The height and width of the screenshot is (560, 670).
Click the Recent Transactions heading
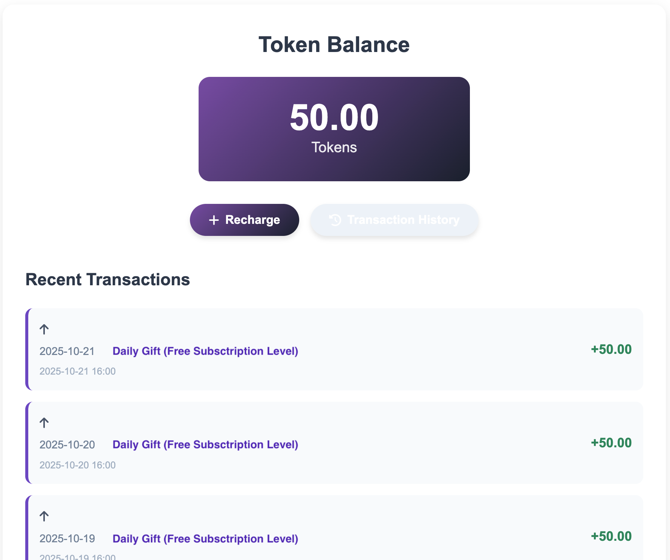coord(107,280)
